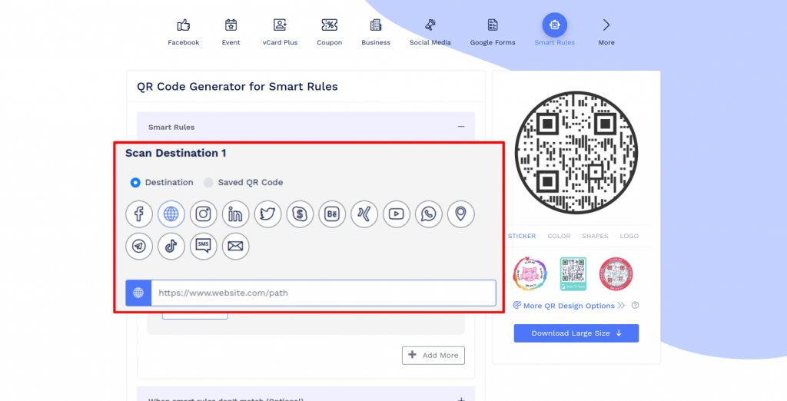Choose the vCard Plus QR type
Screen dimensions: 787x401
coord(280,25)
